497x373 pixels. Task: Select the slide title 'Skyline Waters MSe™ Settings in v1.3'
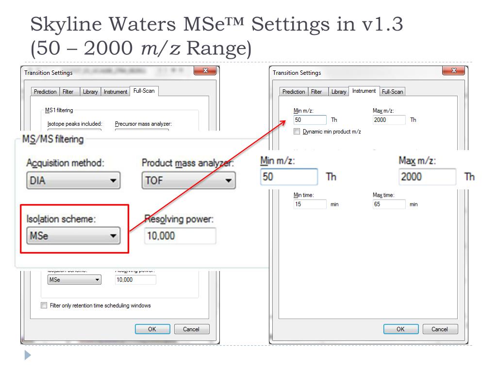217,24
